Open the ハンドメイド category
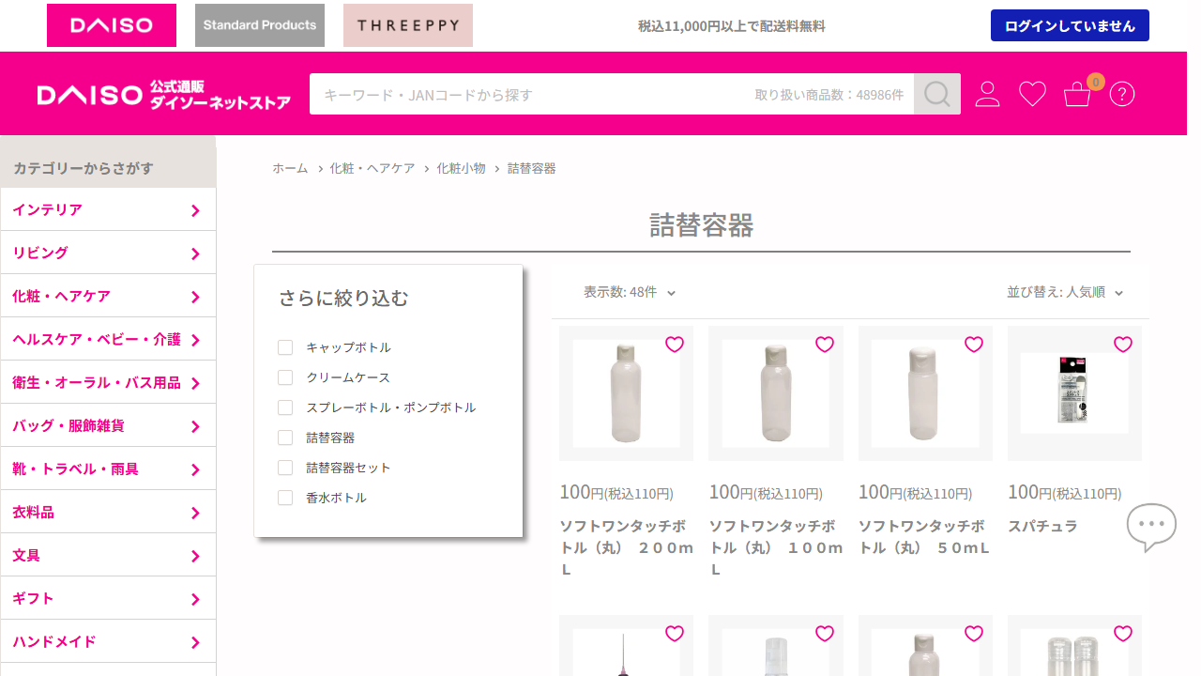The width and height of the screenshot is (1201, 676). pyautogui.click(x=108, y=641)
